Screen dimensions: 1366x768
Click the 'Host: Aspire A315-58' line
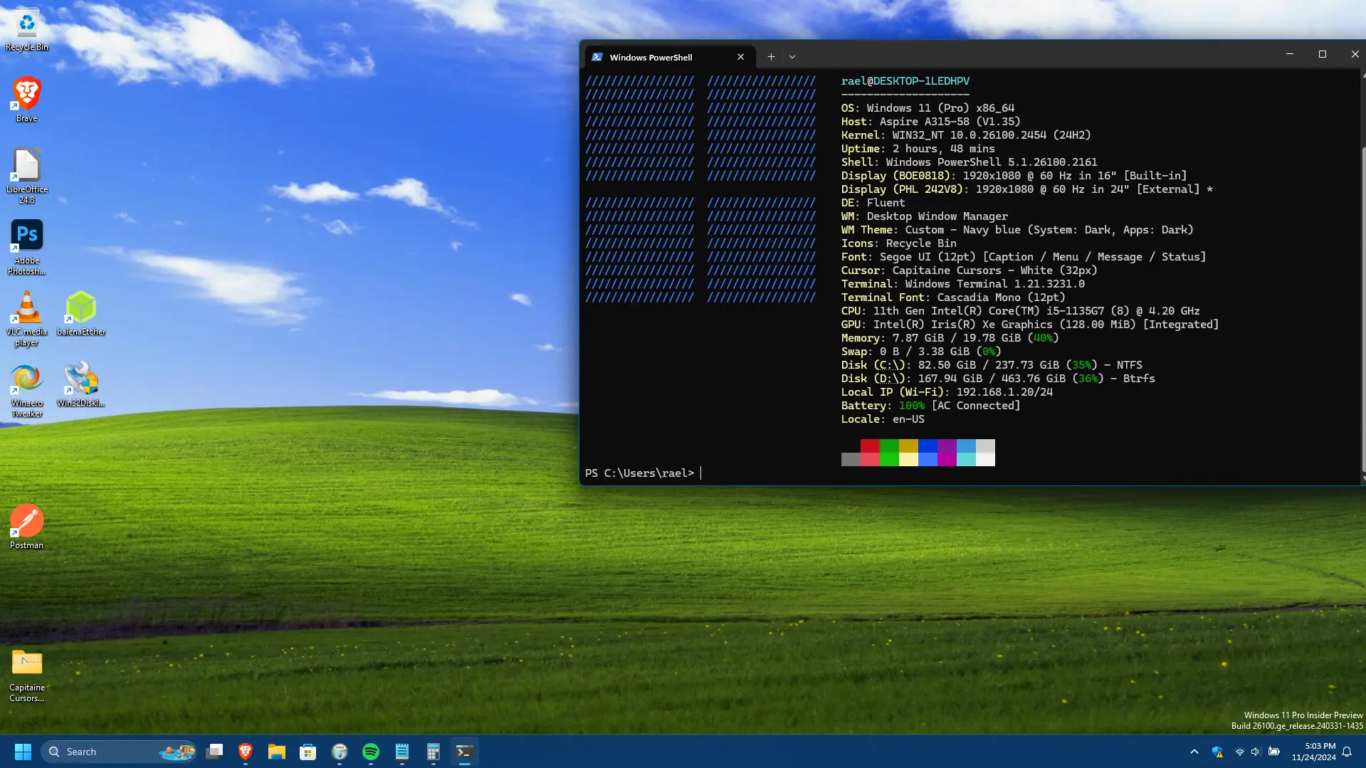point(930,122)
